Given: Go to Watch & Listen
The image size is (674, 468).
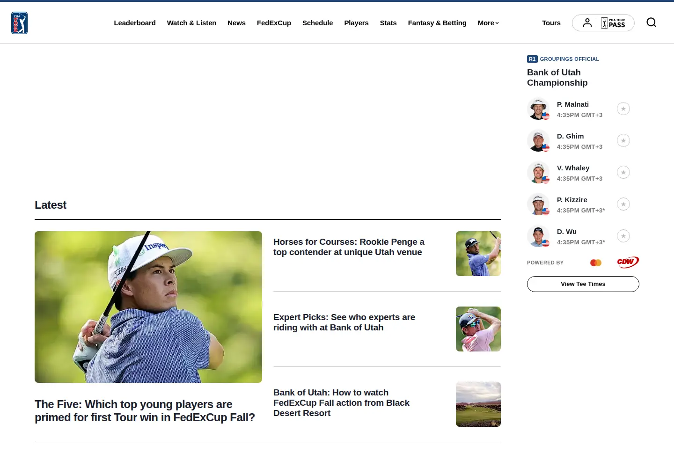Looking at the screenshot, I should (x=191, y=23).
